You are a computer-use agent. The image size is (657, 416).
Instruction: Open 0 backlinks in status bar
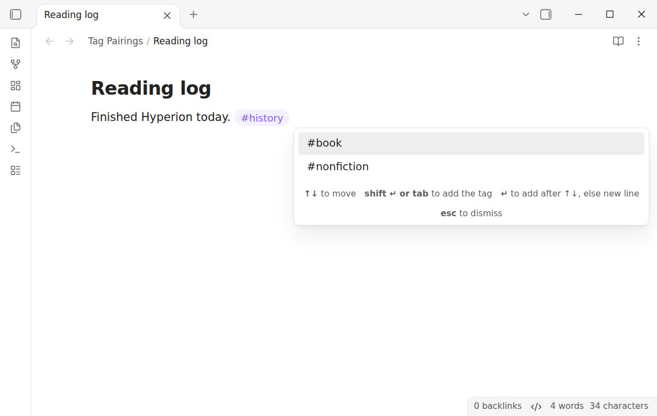coord(498,406)
